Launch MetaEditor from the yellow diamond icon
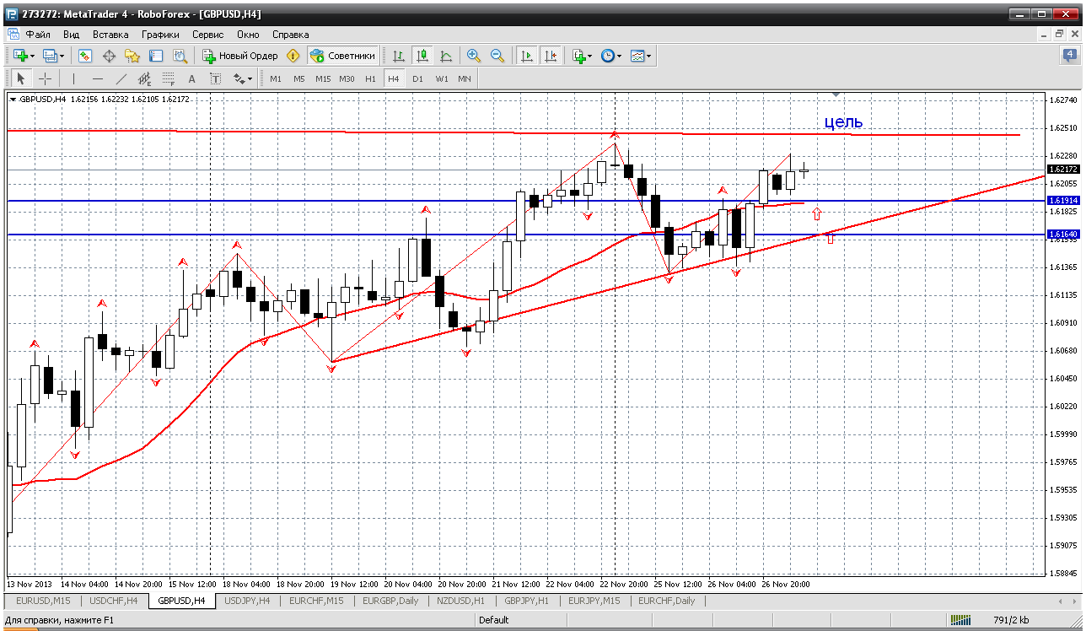This screenshot has width=1086, height=631. [293, 56]
